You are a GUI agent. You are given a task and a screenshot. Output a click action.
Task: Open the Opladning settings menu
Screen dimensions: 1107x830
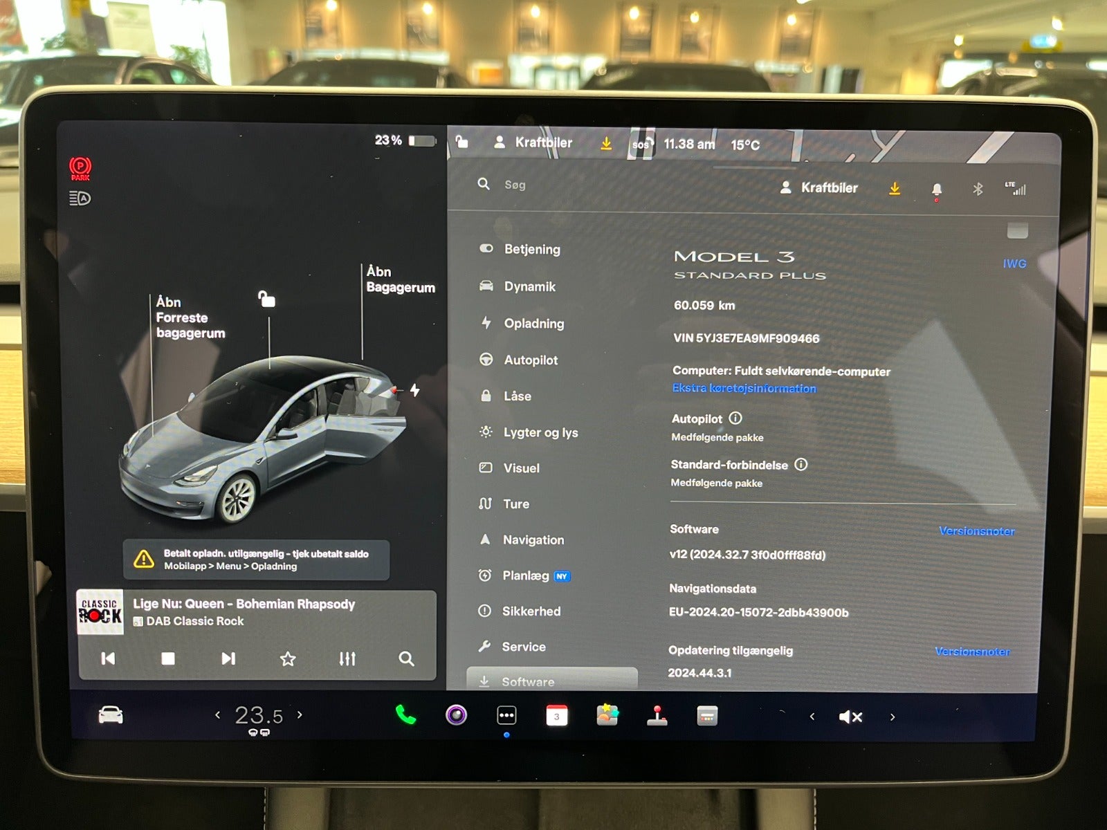point(522,323)
